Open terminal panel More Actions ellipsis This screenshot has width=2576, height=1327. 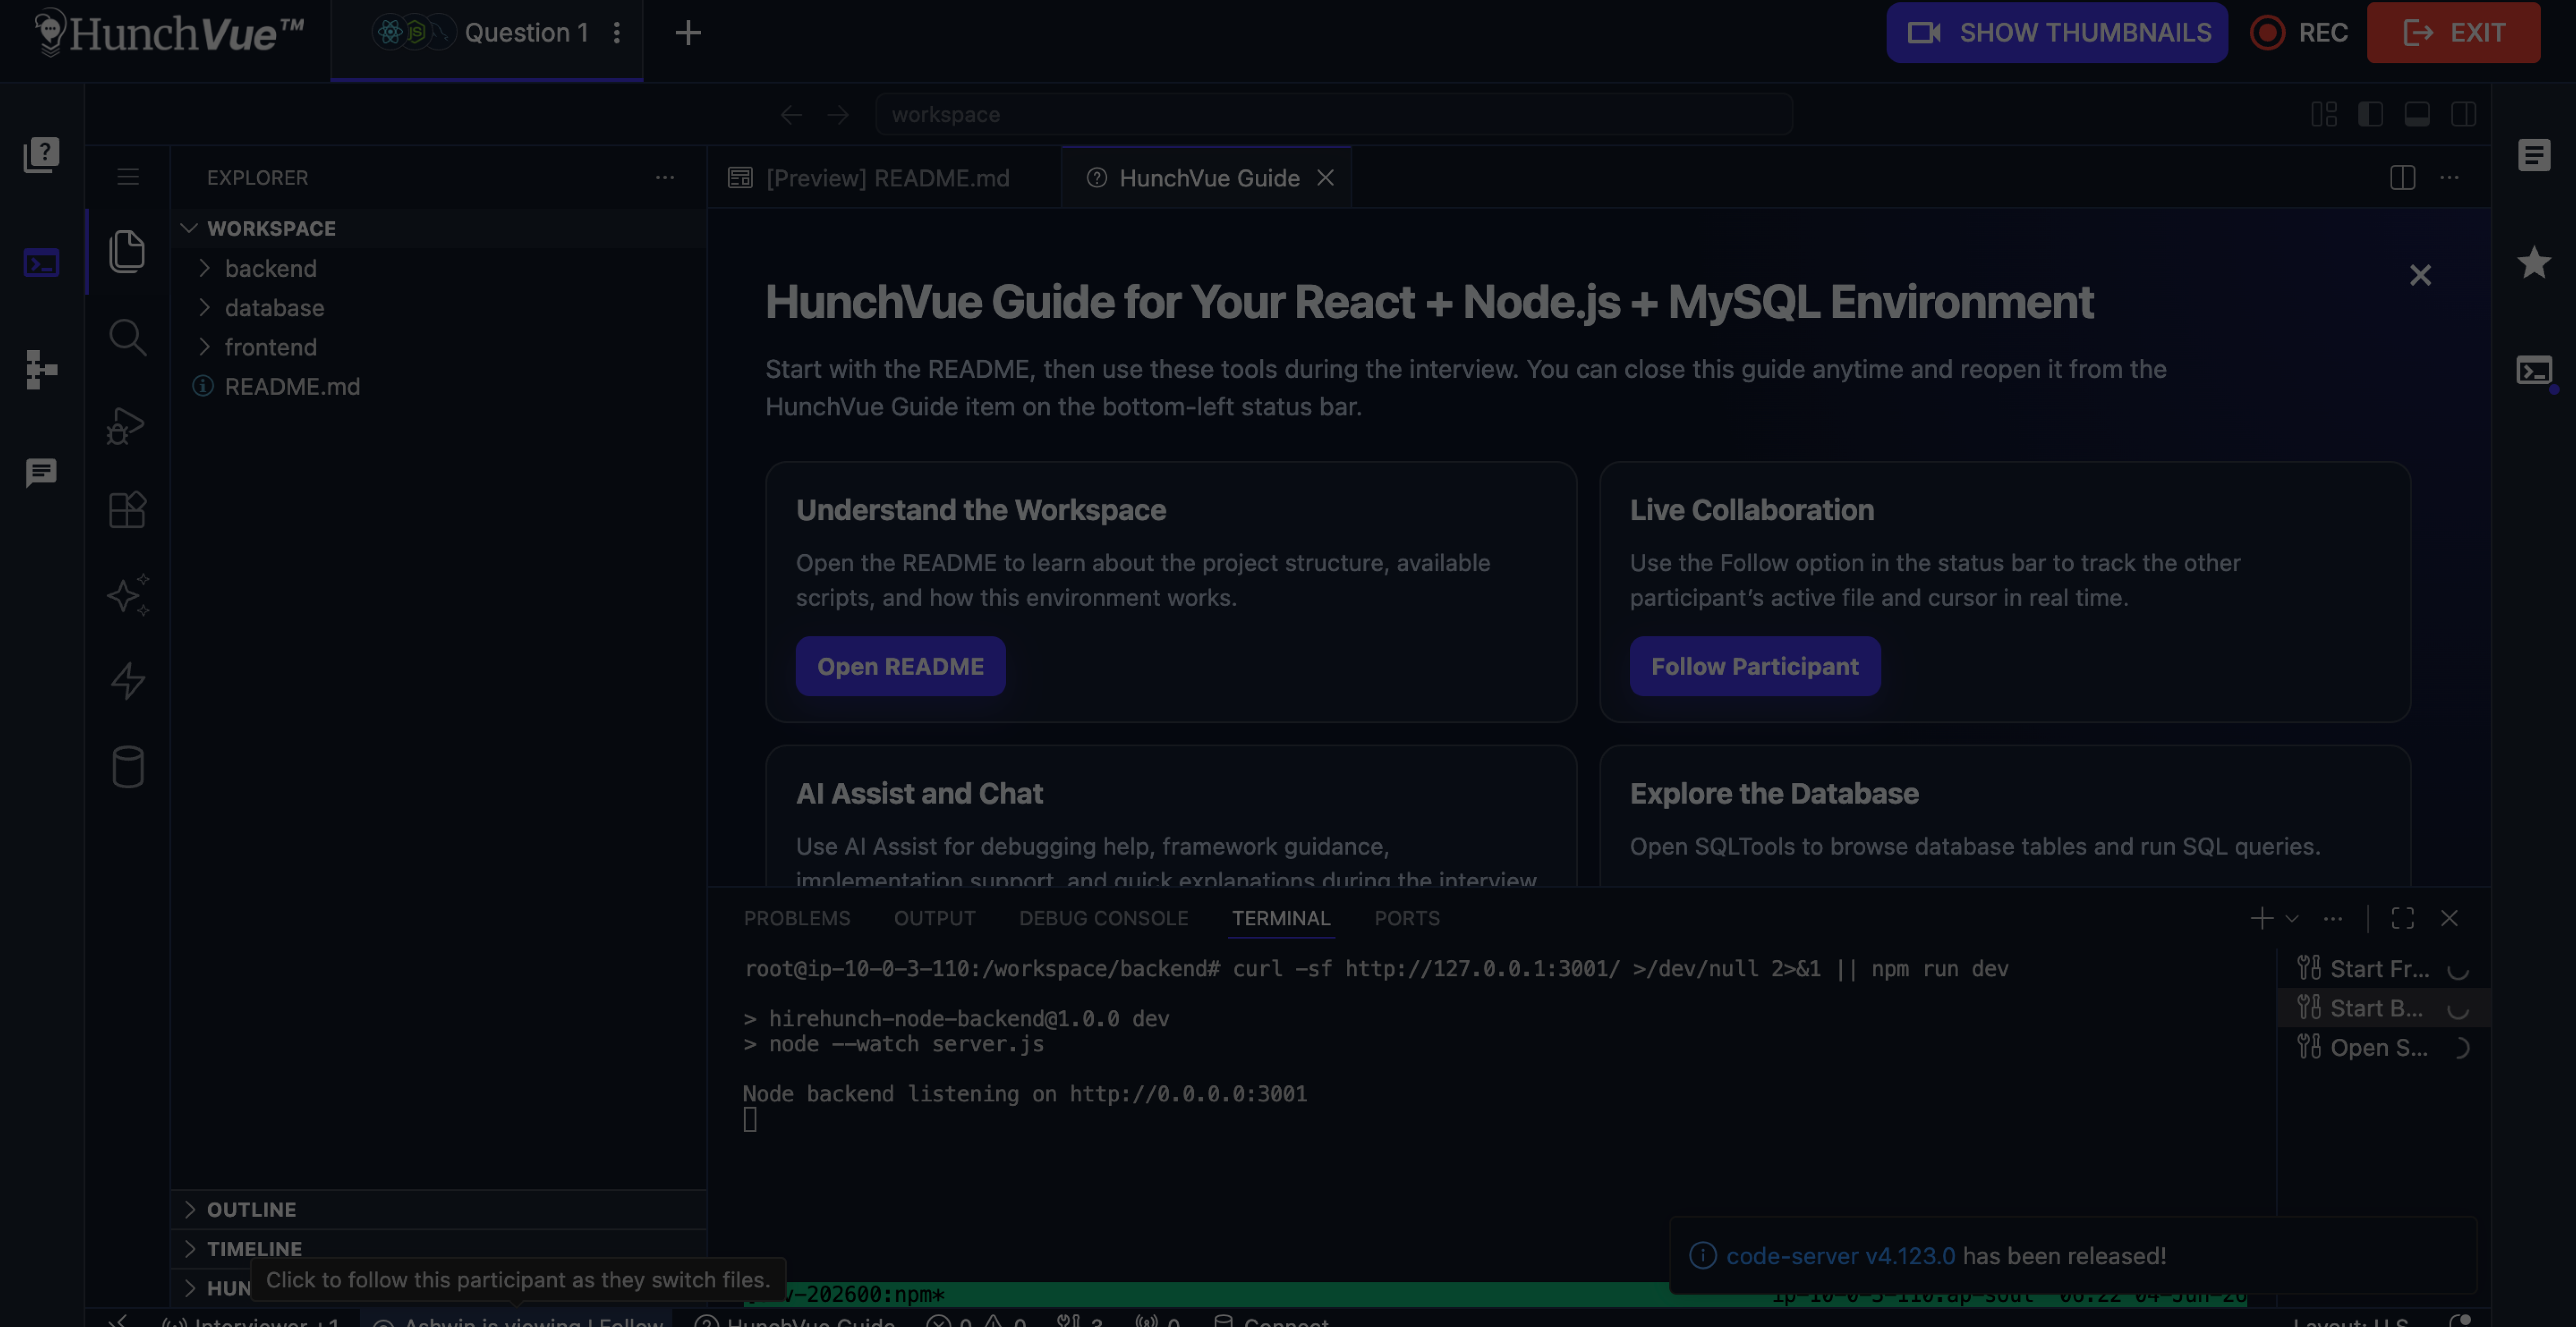coord(2333,919)
